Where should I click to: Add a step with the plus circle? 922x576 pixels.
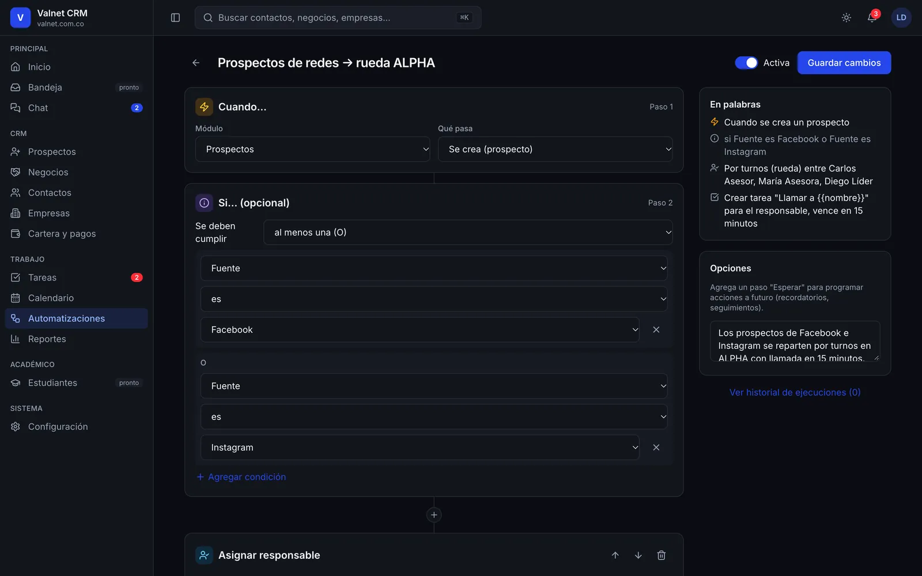coord(434,515)
